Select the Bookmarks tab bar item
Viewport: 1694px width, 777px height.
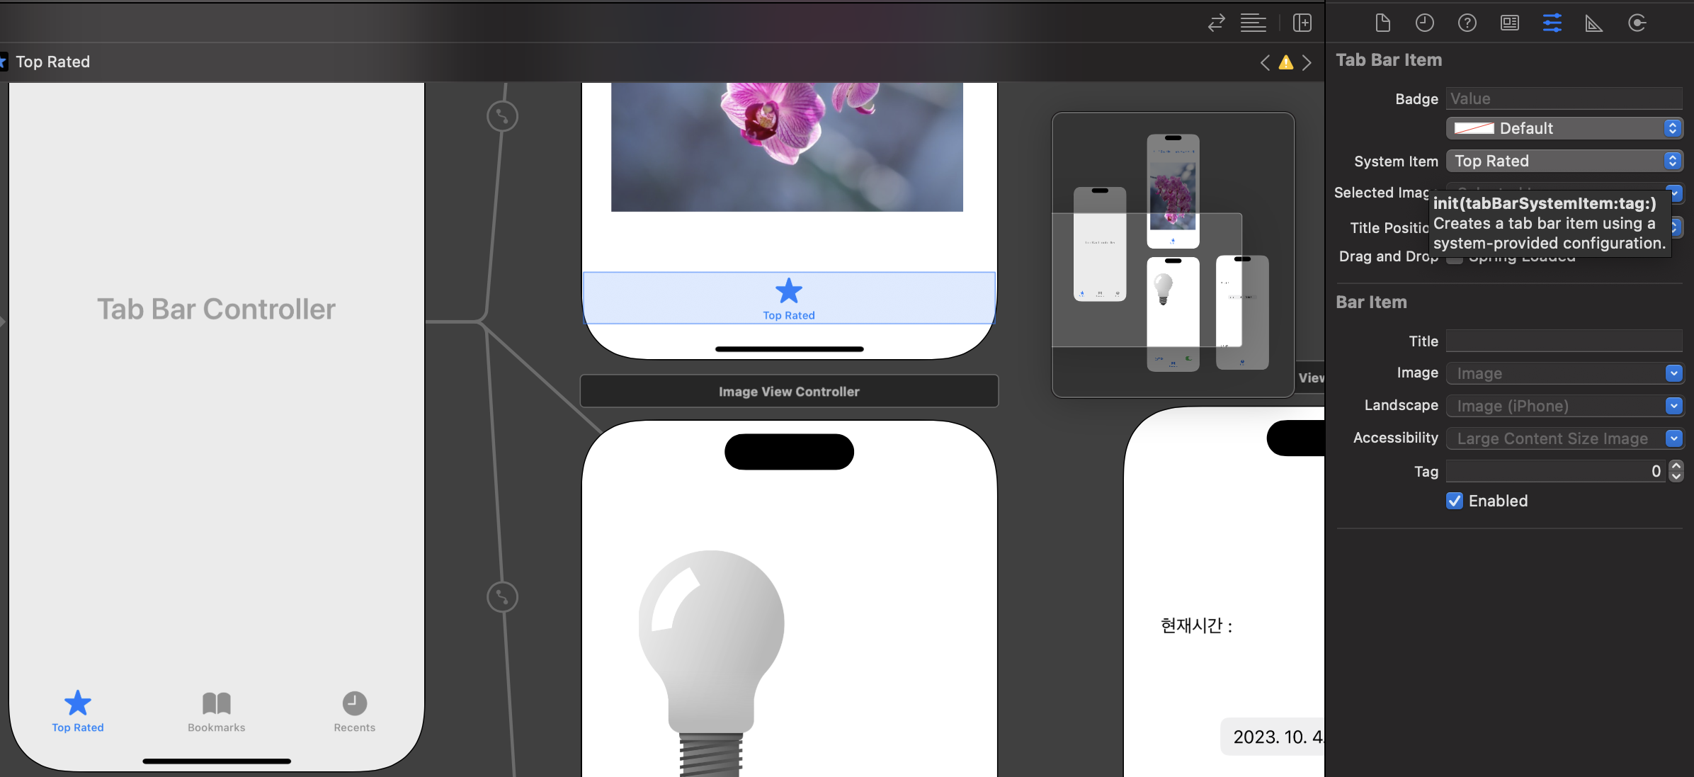tap(216, 711)
